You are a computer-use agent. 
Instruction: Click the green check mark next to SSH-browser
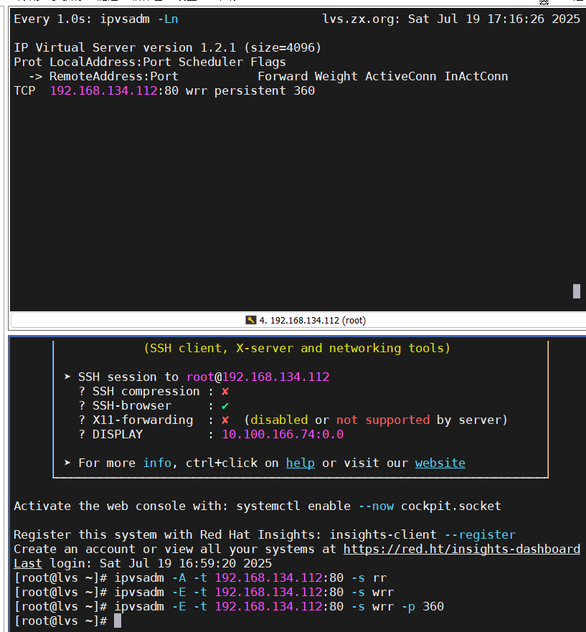[225, 406]
